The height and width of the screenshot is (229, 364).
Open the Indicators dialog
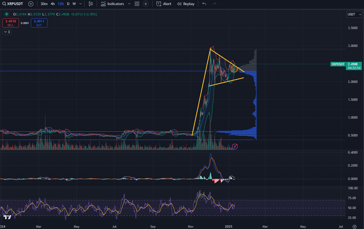coord(112,4)
